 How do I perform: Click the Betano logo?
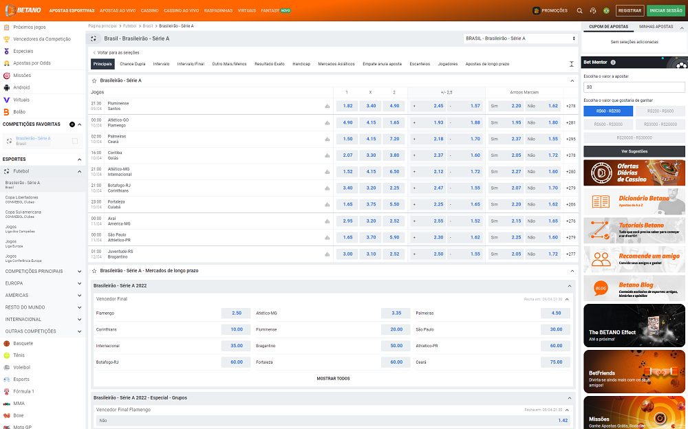click(23, 10)
